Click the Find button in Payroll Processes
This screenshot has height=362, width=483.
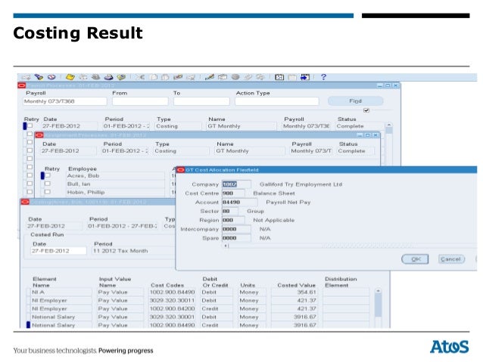tap(356, 101)
